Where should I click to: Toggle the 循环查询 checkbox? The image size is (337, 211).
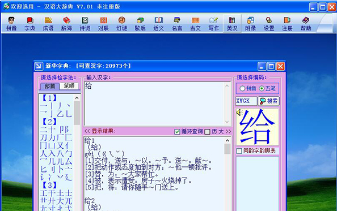pos(177,132)
